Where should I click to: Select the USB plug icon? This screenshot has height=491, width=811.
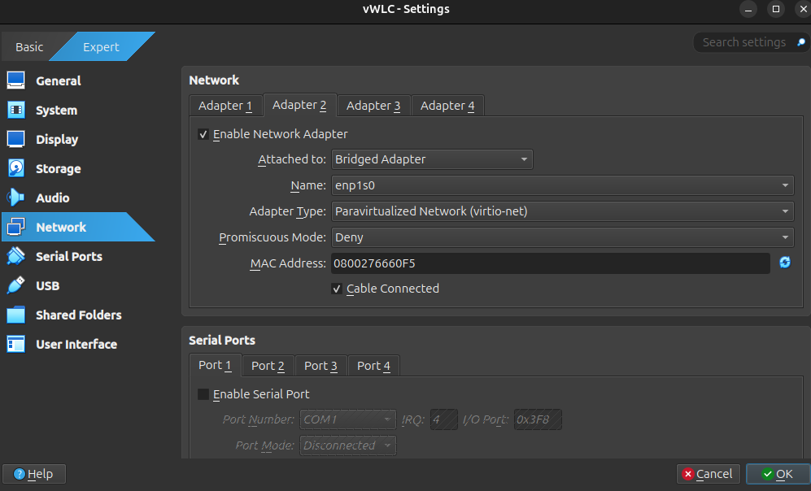click(x=16, y=286)
